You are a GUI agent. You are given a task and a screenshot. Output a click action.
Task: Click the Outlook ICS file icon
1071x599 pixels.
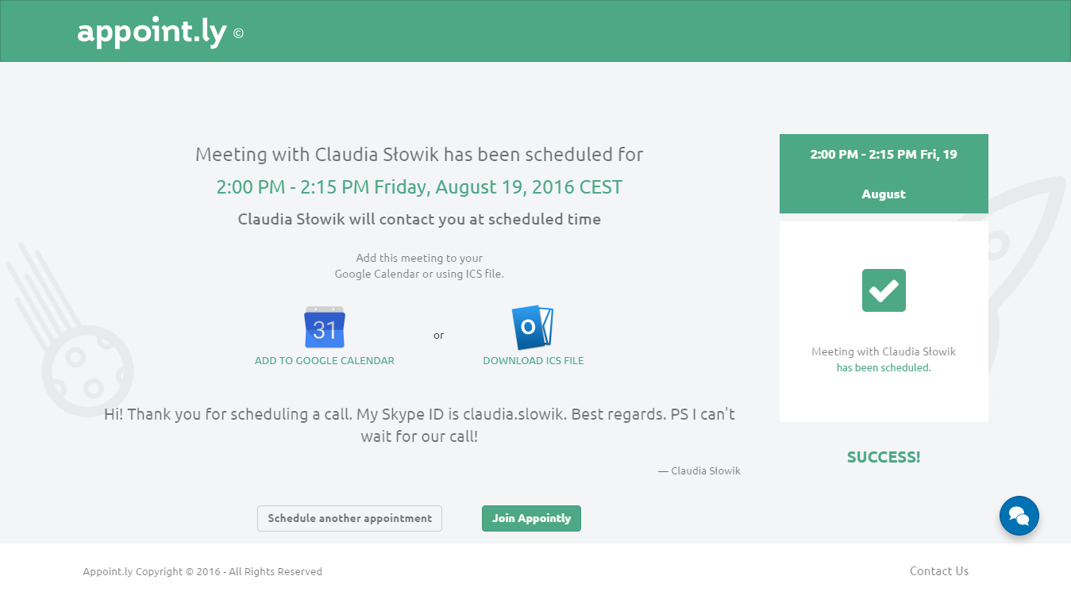[x=533, y=328]
